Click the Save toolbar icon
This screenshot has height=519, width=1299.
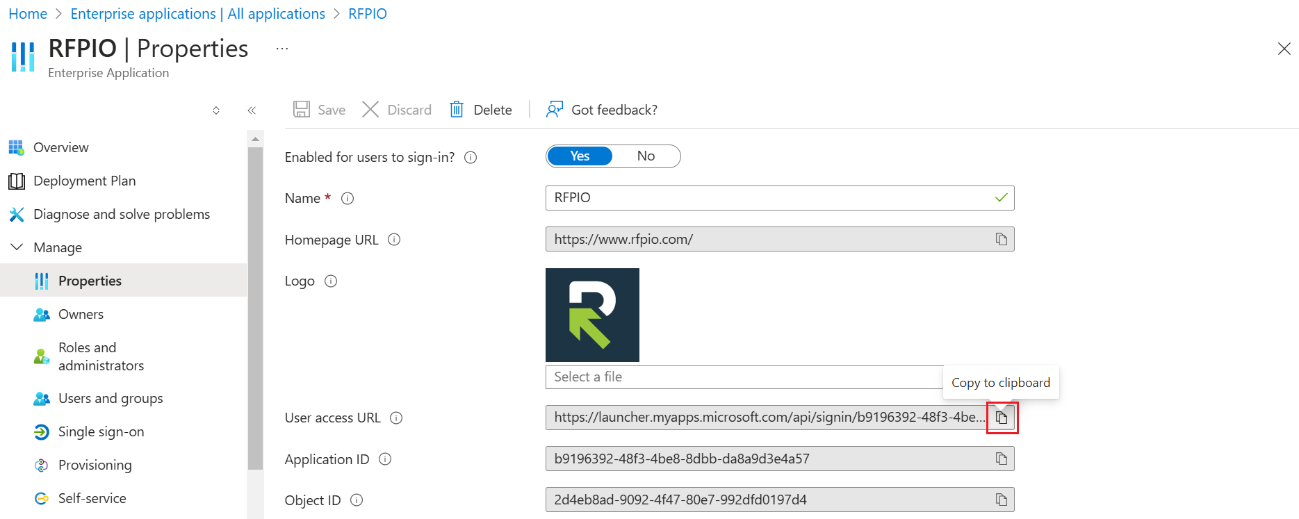click(x=302, y=110)
